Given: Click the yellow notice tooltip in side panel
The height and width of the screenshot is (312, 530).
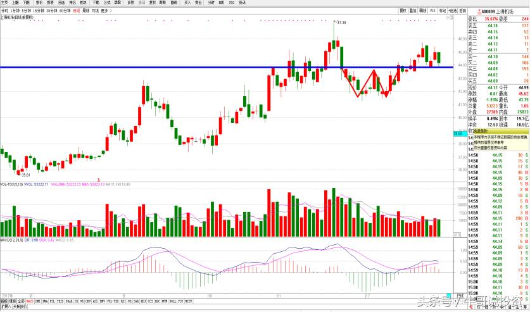Looking at the screenshot, I should [x=502, y=140].
